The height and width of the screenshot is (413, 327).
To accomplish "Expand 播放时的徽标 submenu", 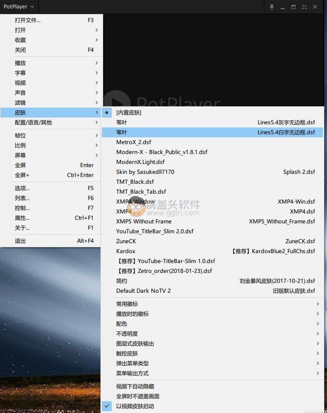I will [213, 314].
